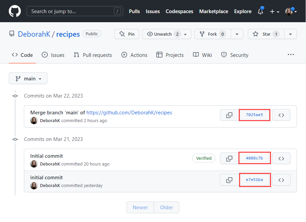
Task: Pin the repository with Pin button
Action: pyautogui.click(x=127, y=34)
